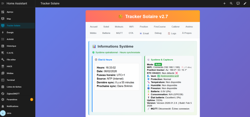250x117 pixels.
Task: Click the Informations Système heading
Action: 115,46
